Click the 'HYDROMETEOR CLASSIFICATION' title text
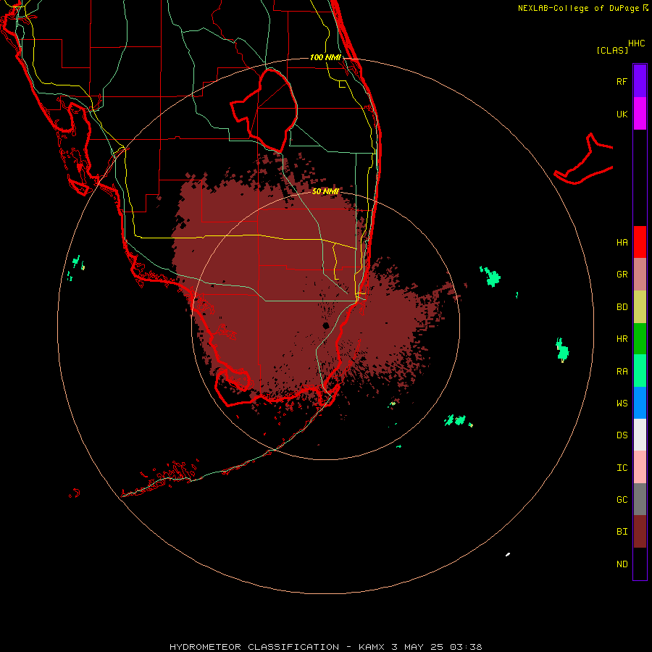The height and width of the screenshot is (652, 652). pyautogui.click(x=254, y=647)
